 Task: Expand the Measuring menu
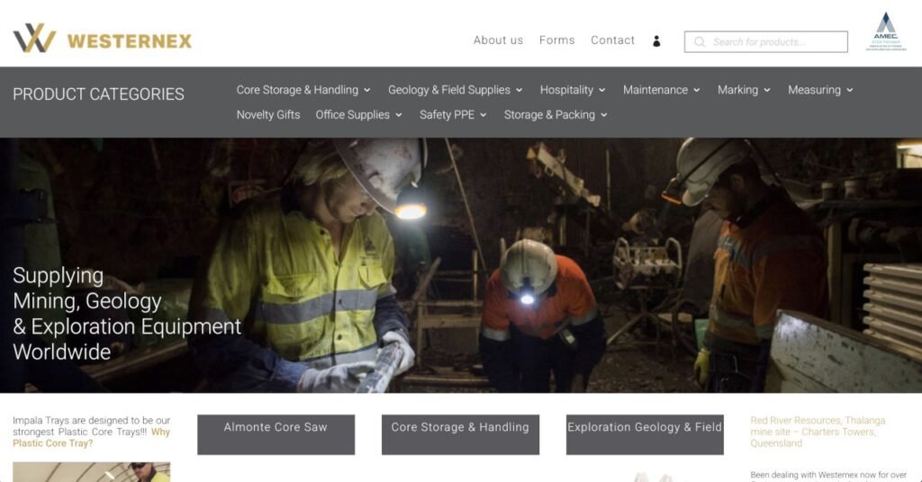(819, 90)
